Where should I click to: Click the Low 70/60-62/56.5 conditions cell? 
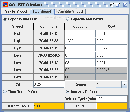49,55
